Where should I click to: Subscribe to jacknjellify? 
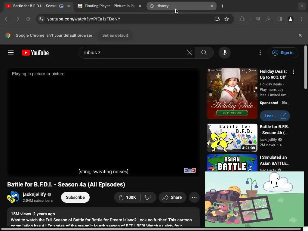coord(75,197)
